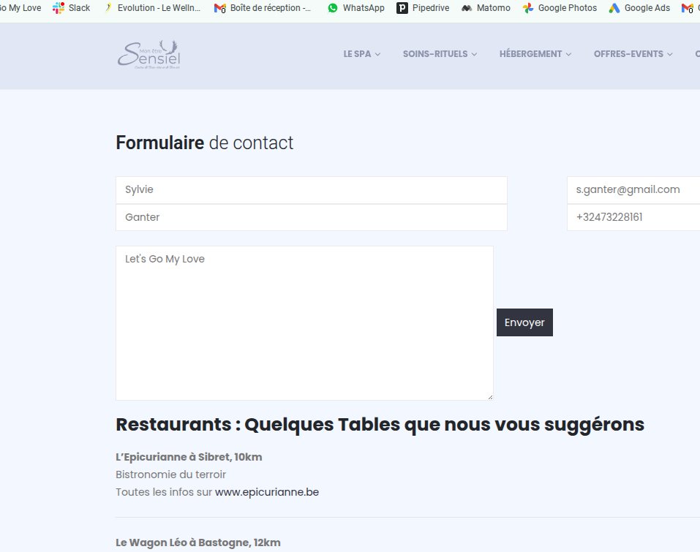Click the Matomo bookmark icon
The height and width of the screenshot is (552, 700).
tap(467, 8)
